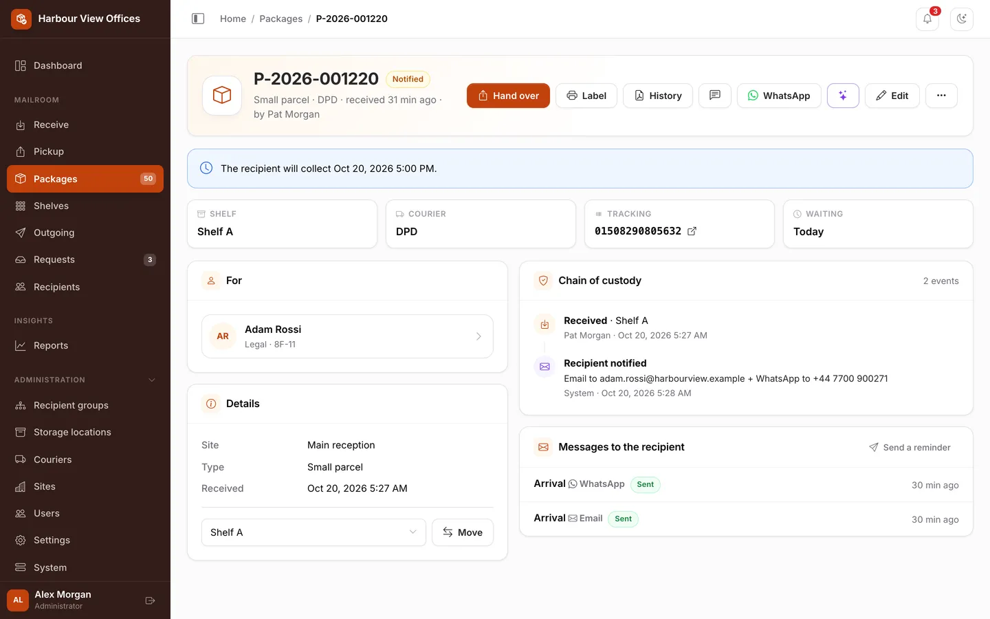Click the log out icon
The image size is (990, 619).
click(150, 600)
